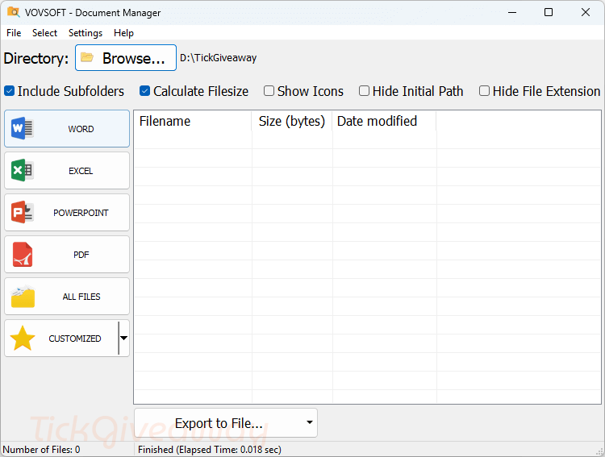Close the Document Manager window
Screen dimensions: 605x457
pos(586,12)
